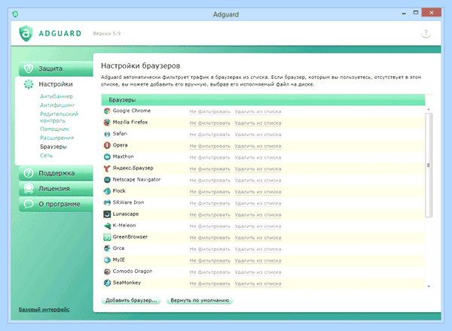Remove SeaMonkey from list
This screenshot has height=331, width=452.
tap(258, 284)
